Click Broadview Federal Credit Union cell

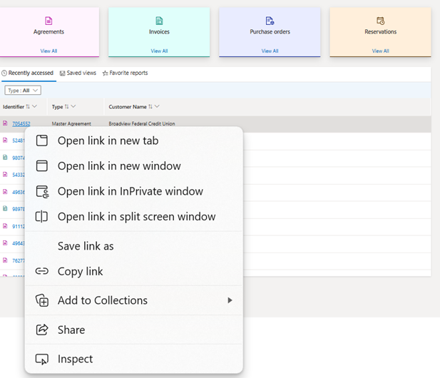click(x=142, y=123)
